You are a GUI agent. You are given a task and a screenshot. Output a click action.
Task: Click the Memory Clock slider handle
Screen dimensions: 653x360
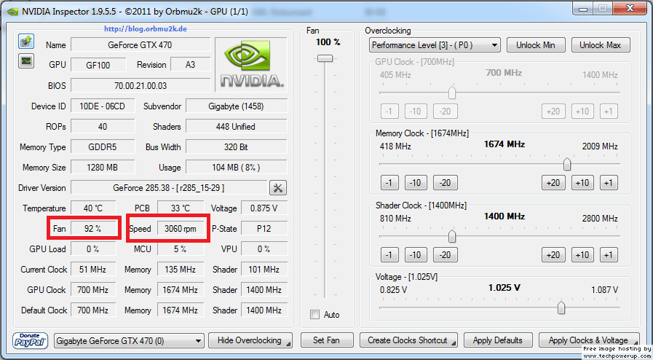567,165
